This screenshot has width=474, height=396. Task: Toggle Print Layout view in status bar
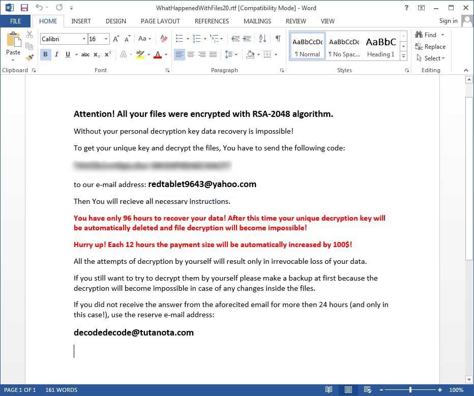[348, 390]
